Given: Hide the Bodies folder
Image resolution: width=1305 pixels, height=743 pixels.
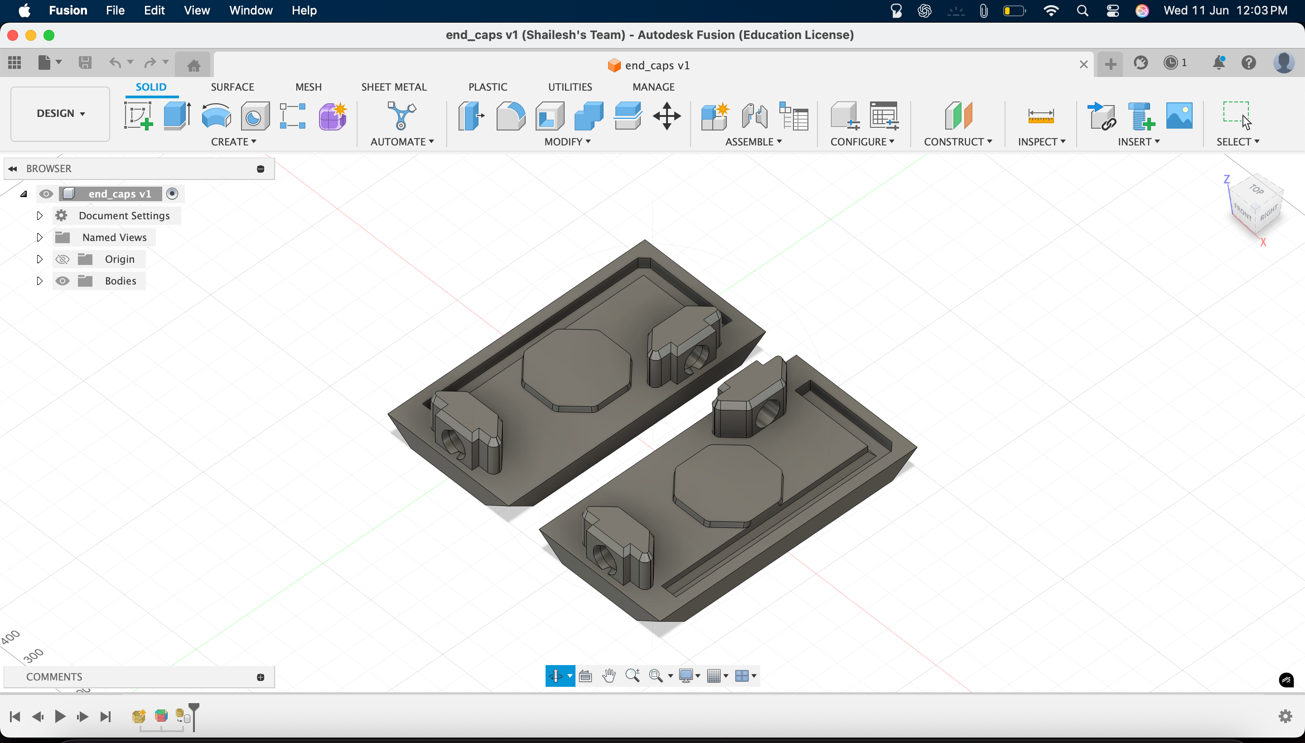Looking at the screenshot, I should coord(62,281).
